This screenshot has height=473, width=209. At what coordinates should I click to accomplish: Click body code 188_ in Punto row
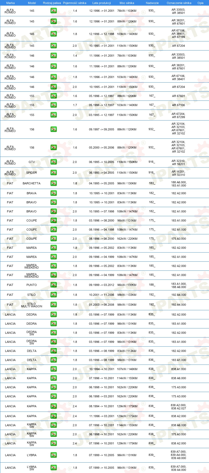pos(152,285)
